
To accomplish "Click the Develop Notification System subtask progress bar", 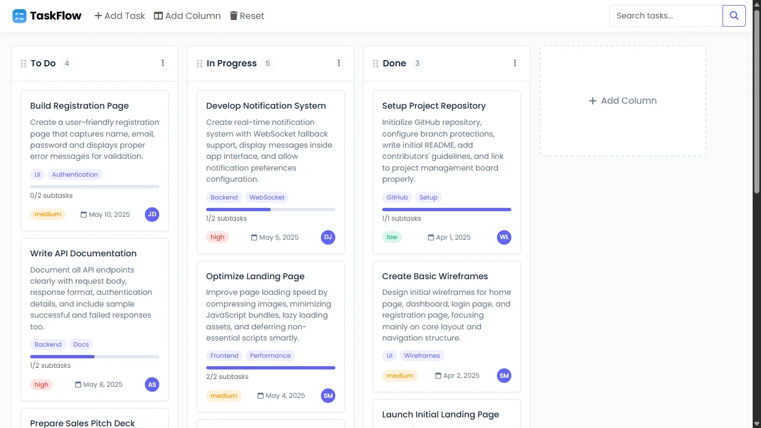I will click(x=271, y=210).
